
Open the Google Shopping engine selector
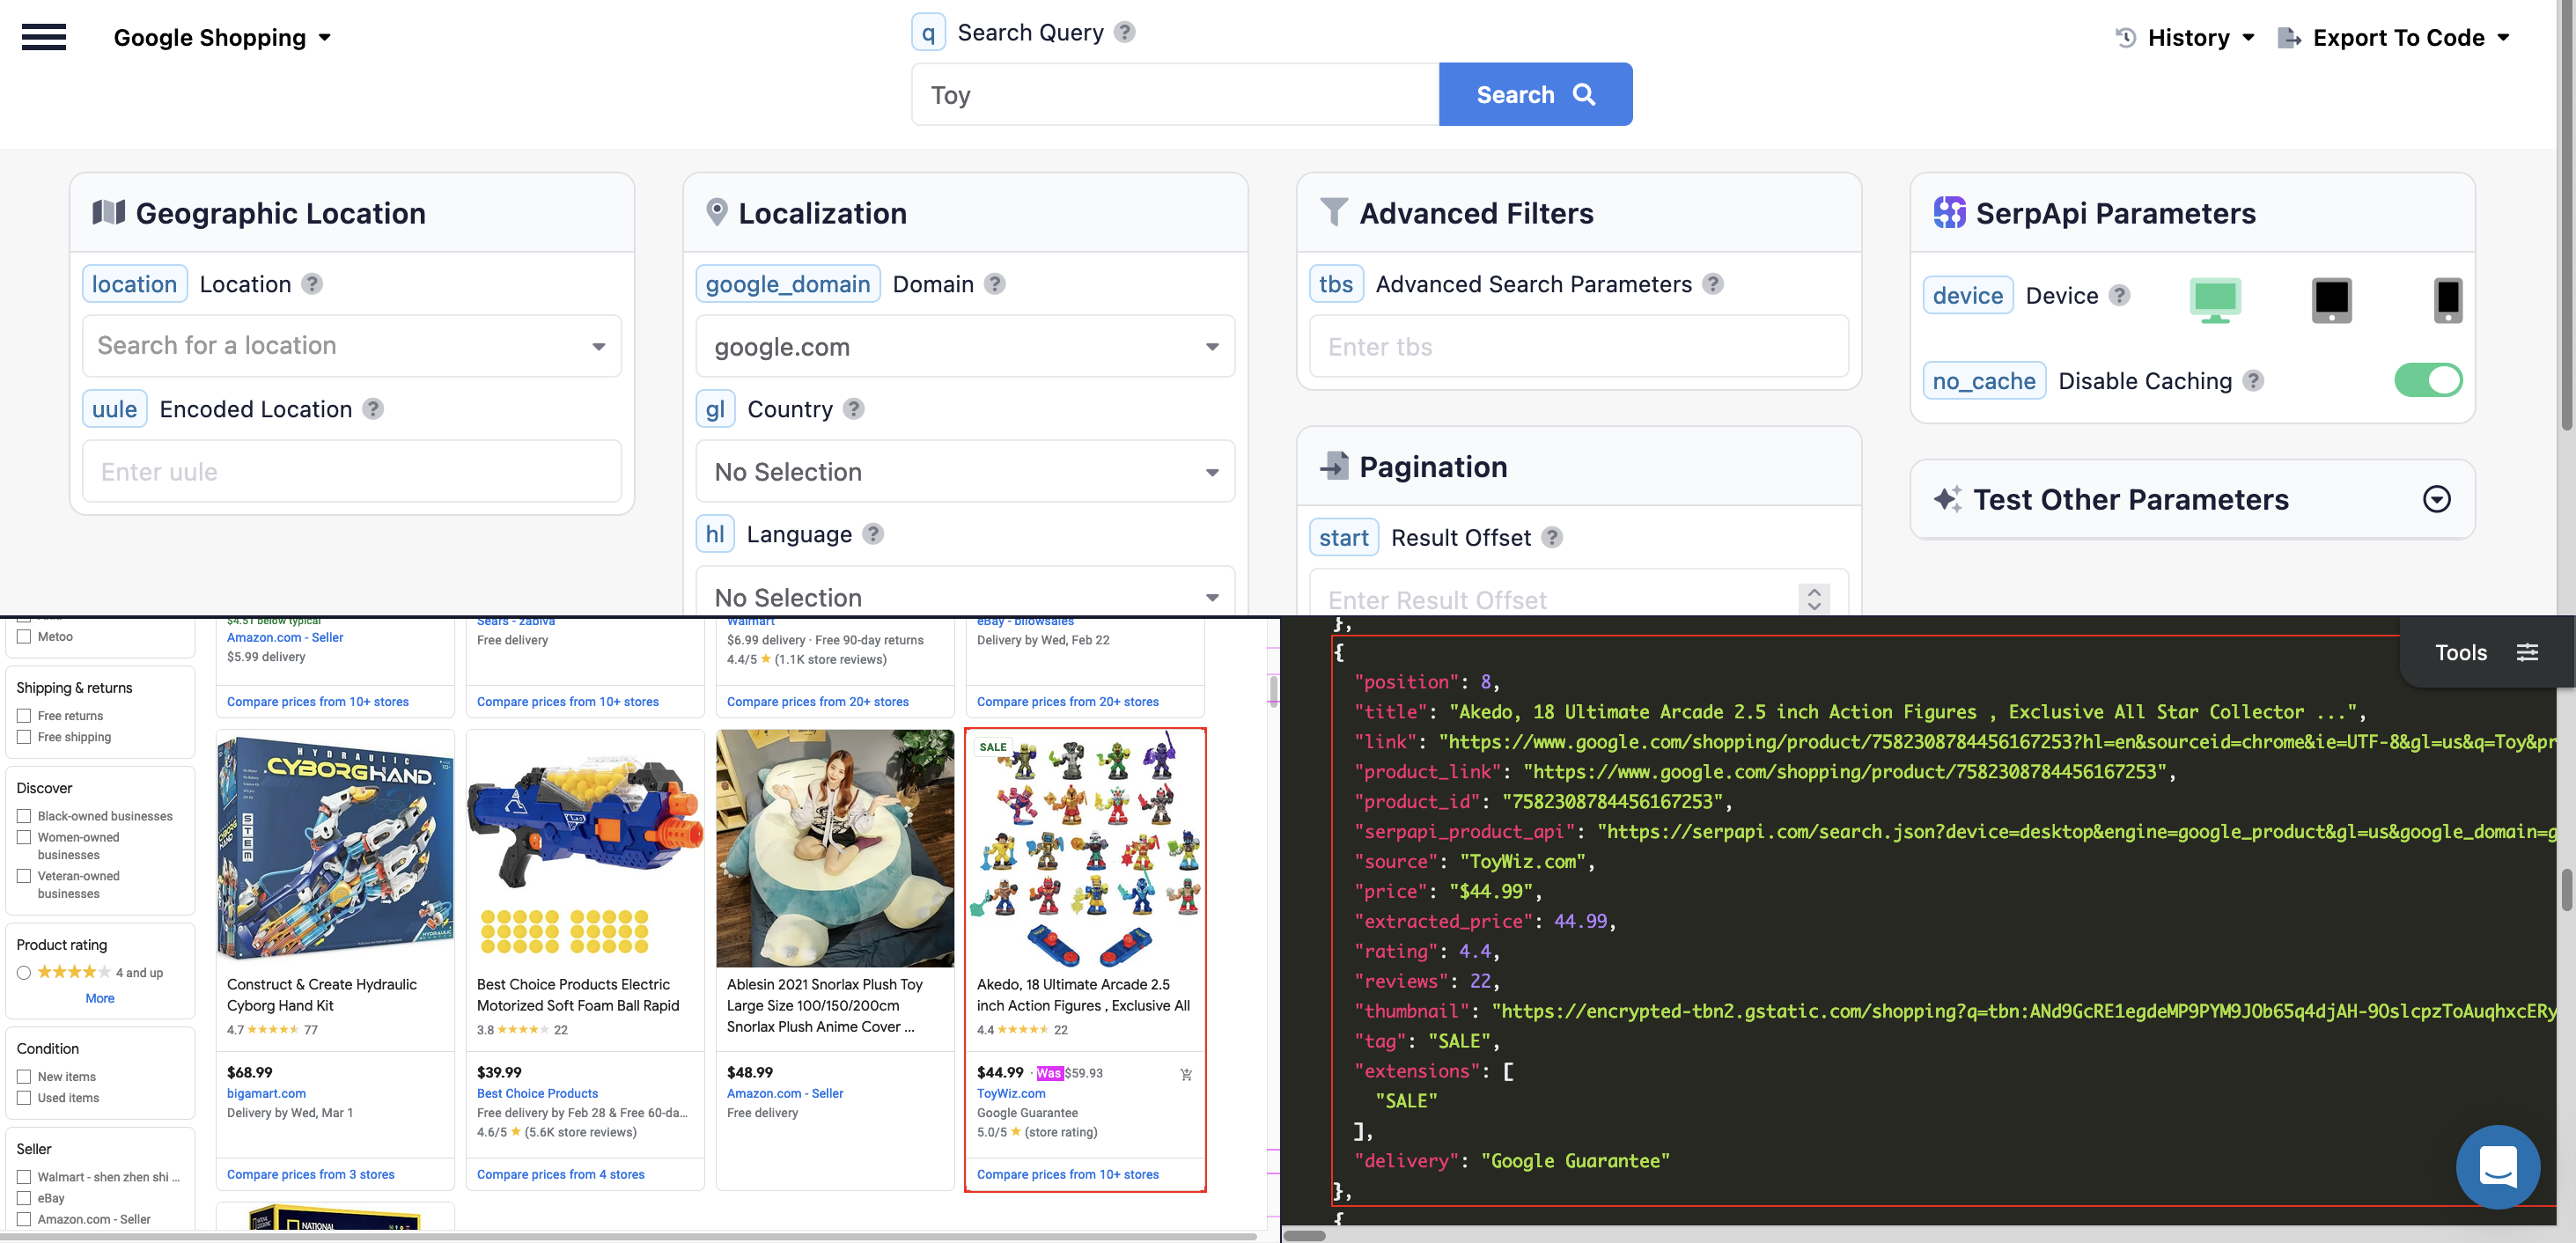tap(222, 37)
